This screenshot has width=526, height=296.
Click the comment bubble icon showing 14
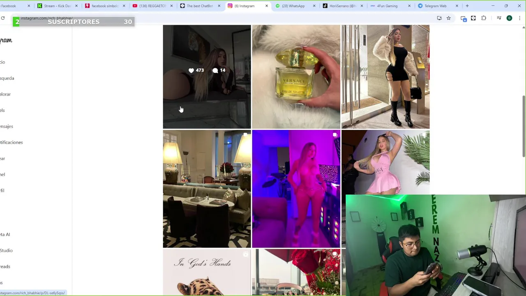(215, 70)
